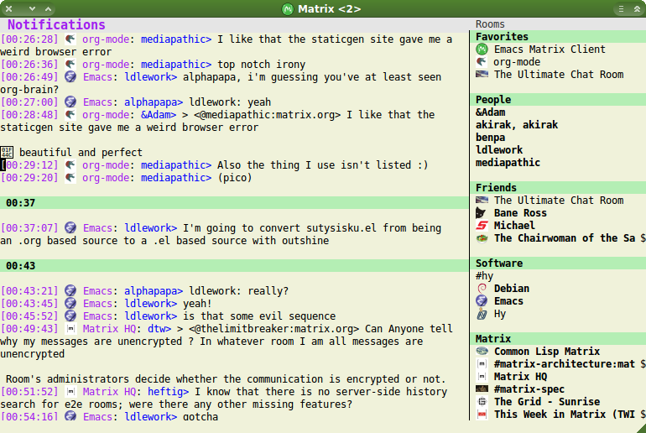The width and height of the screenshot is (646, 433).
Task: Click the Hy avatar icon in Software
Action: click(x=482, y=314)
